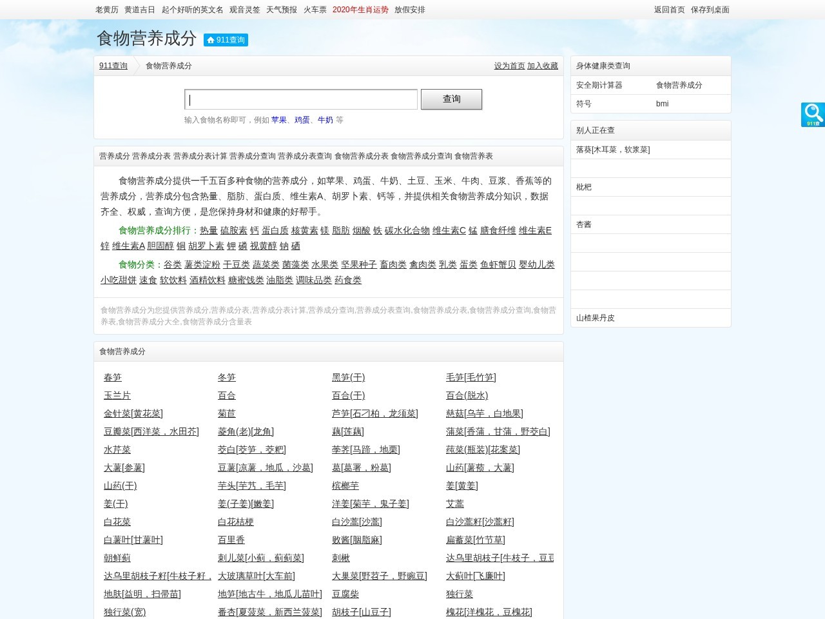Image resolution: width=825 pixels, height=619 pixels.
Task: Click 设为首页 link
Action: click(x=510, y=66)
